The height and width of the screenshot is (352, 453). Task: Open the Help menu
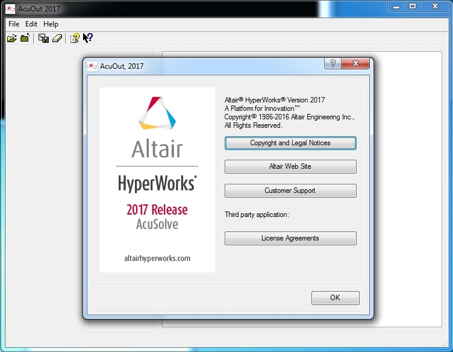(x=51, y=24)
